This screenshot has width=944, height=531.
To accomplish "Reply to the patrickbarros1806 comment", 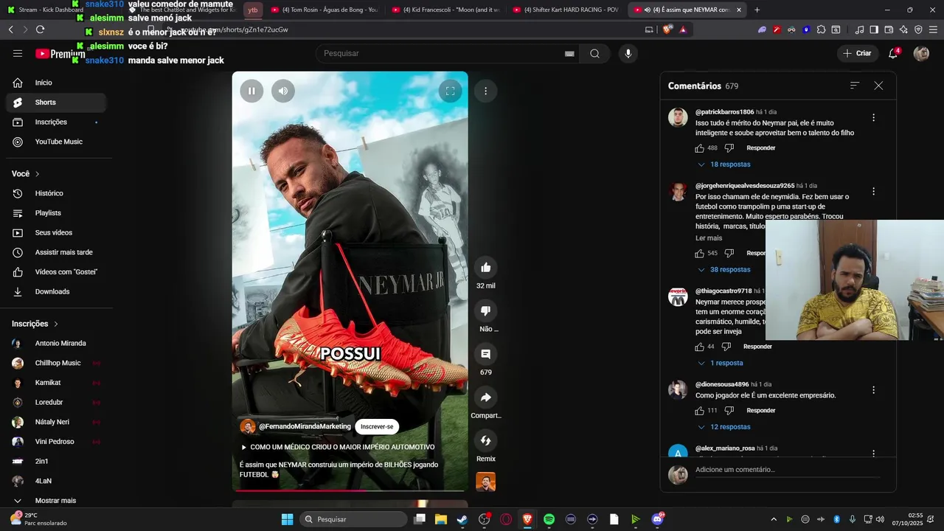I will [x=760, y=148].
